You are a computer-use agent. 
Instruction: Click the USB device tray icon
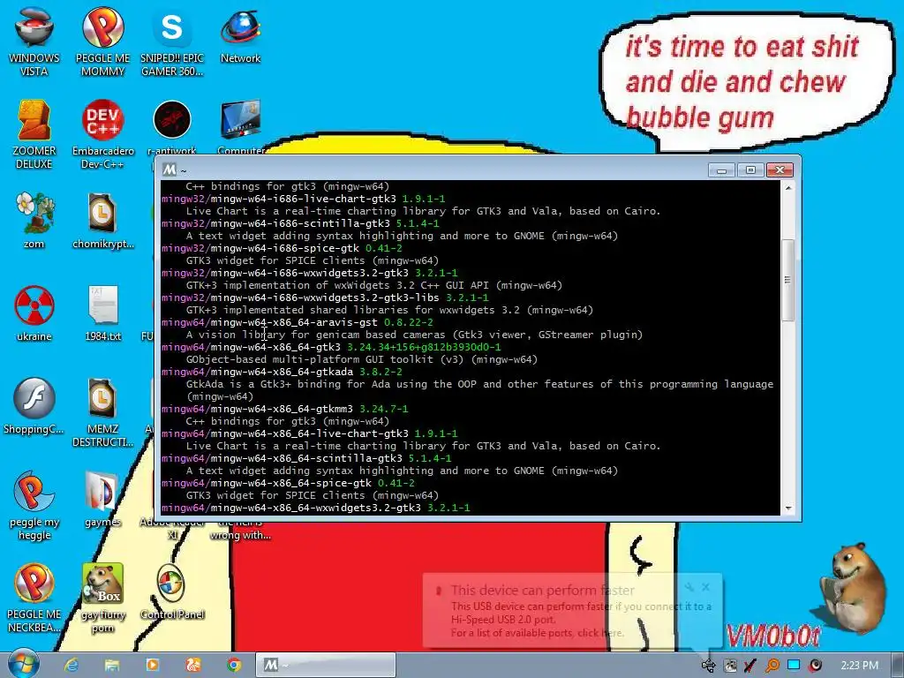[708, 666]
